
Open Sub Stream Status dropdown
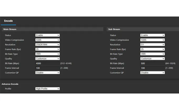pyautogui.click(x=152, y=35)
